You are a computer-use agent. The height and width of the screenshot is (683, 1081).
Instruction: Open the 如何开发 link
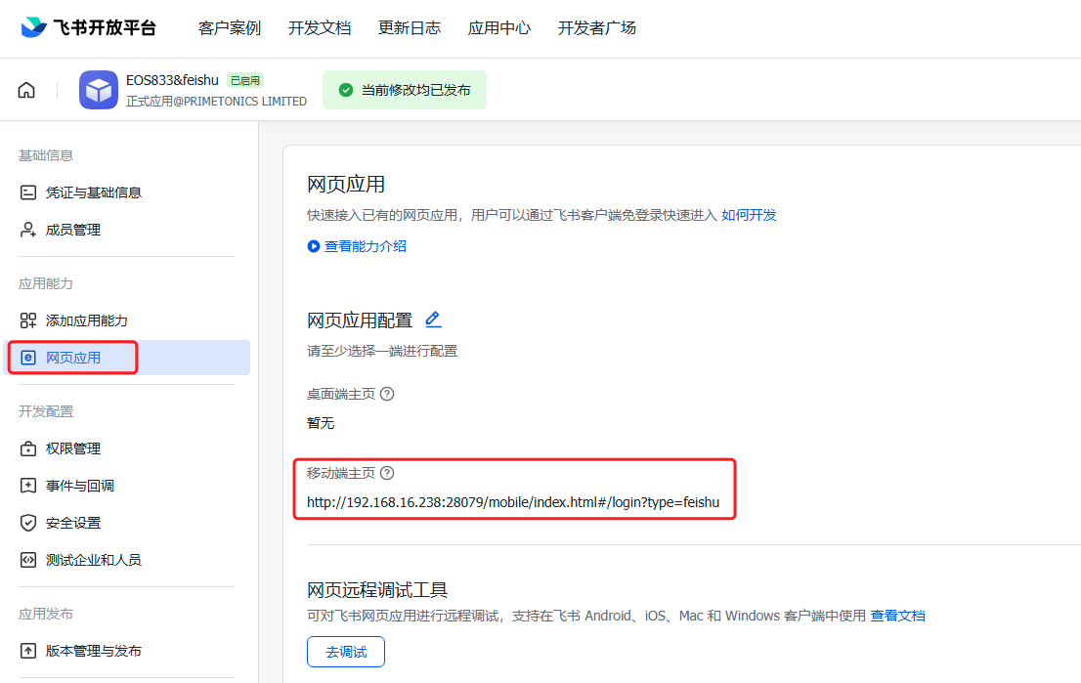coord(749,215)
